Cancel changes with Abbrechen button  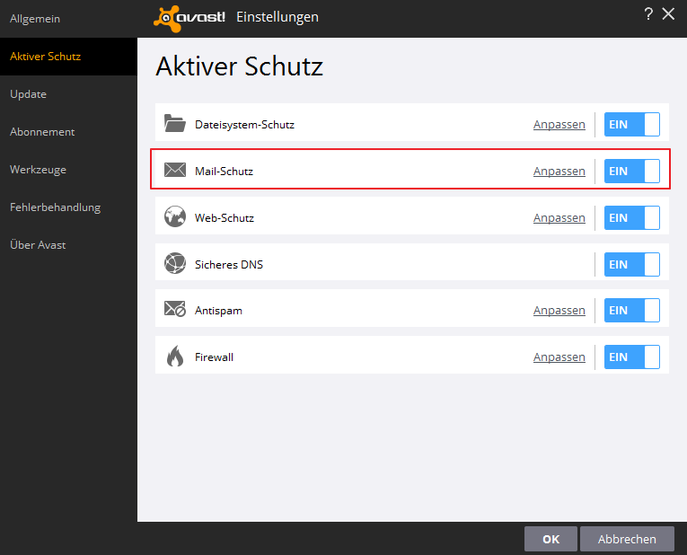627,539
